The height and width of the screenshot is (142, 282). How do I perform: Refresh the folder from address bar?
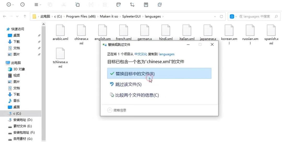coord(221,16)
